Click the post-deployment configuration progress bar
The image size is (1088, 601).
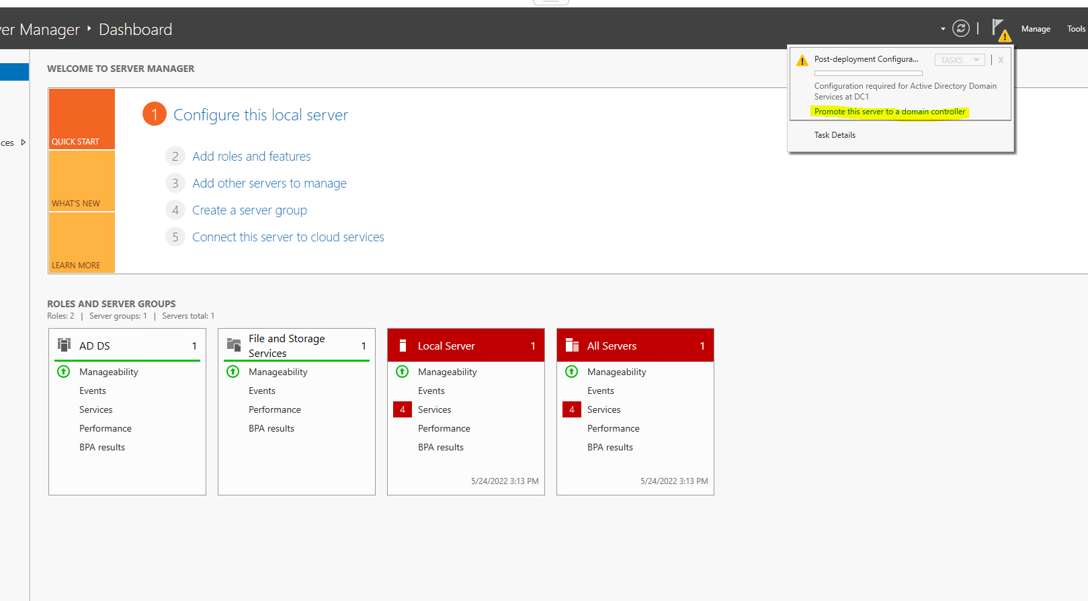pos(868,73)
